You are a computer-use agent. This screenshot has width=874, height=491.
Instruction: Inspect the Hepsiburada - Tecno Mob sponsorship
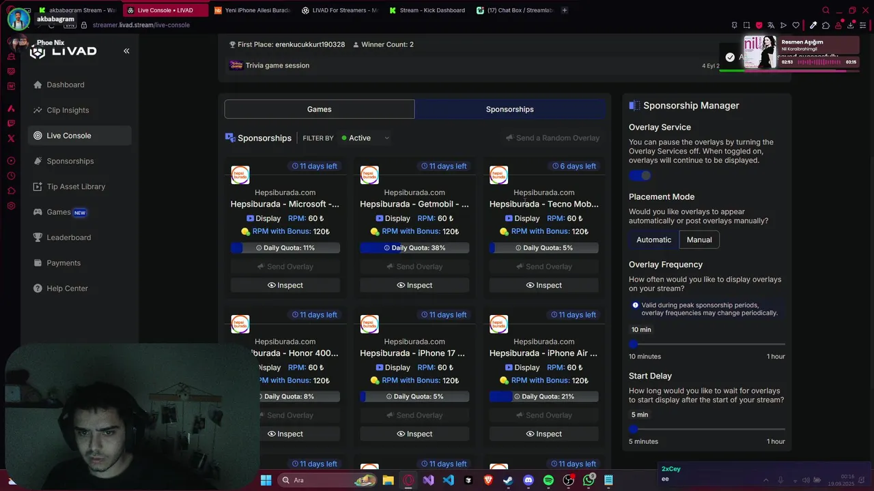pos(544,285)
